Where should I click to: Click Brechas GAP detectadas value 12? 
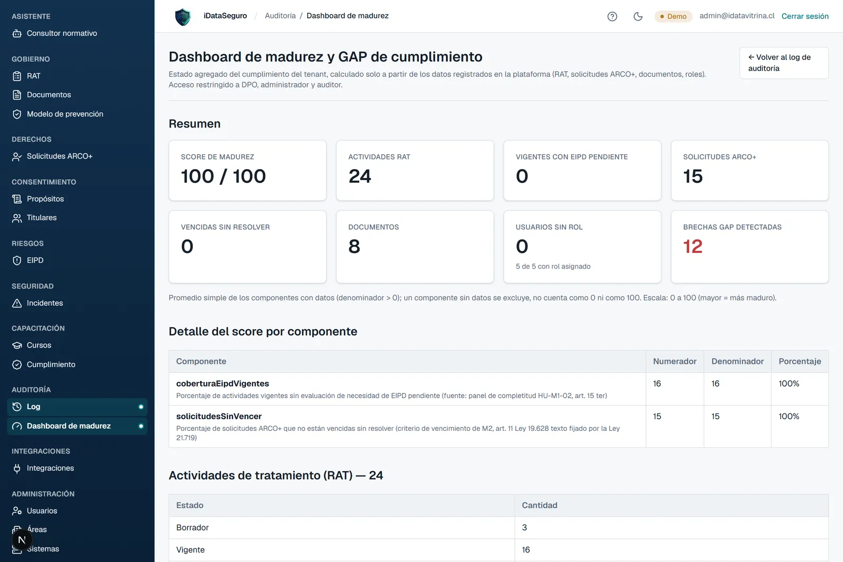(693, 247)
